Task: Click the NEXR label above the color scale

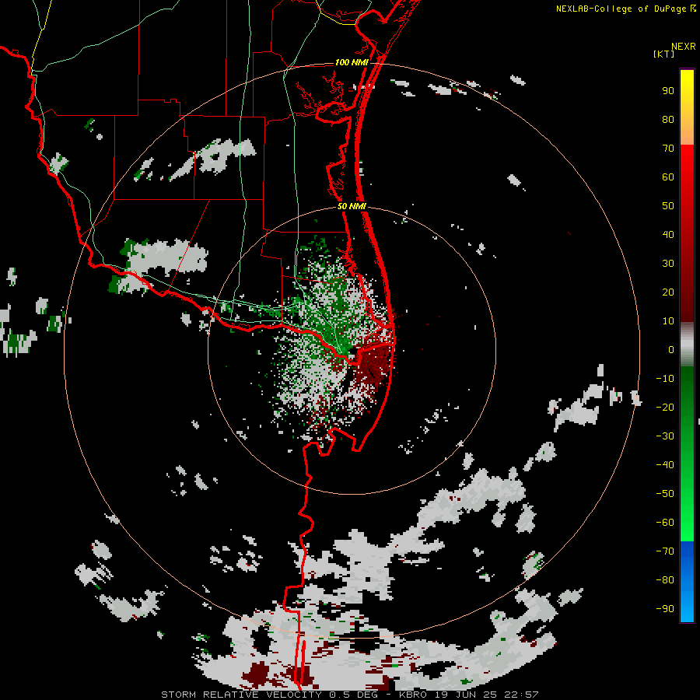Action: coord(684,47)
